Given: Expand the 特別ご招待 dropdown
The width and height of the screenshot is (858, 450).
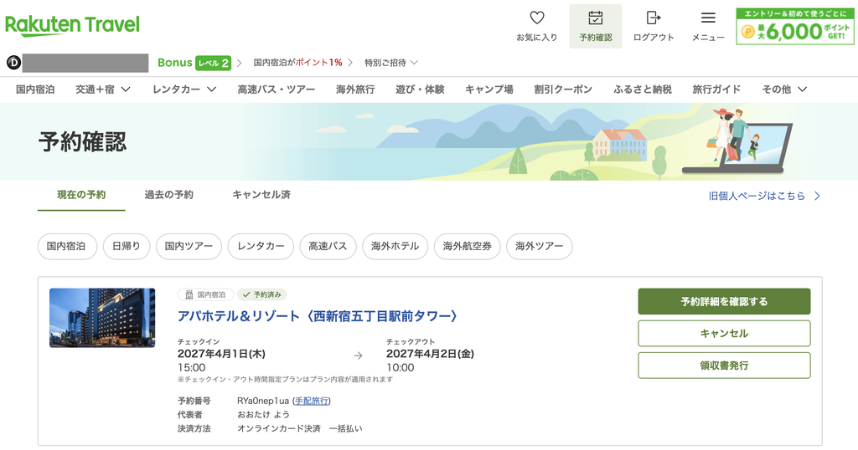Looking at the screenshot, I should 391,63.
